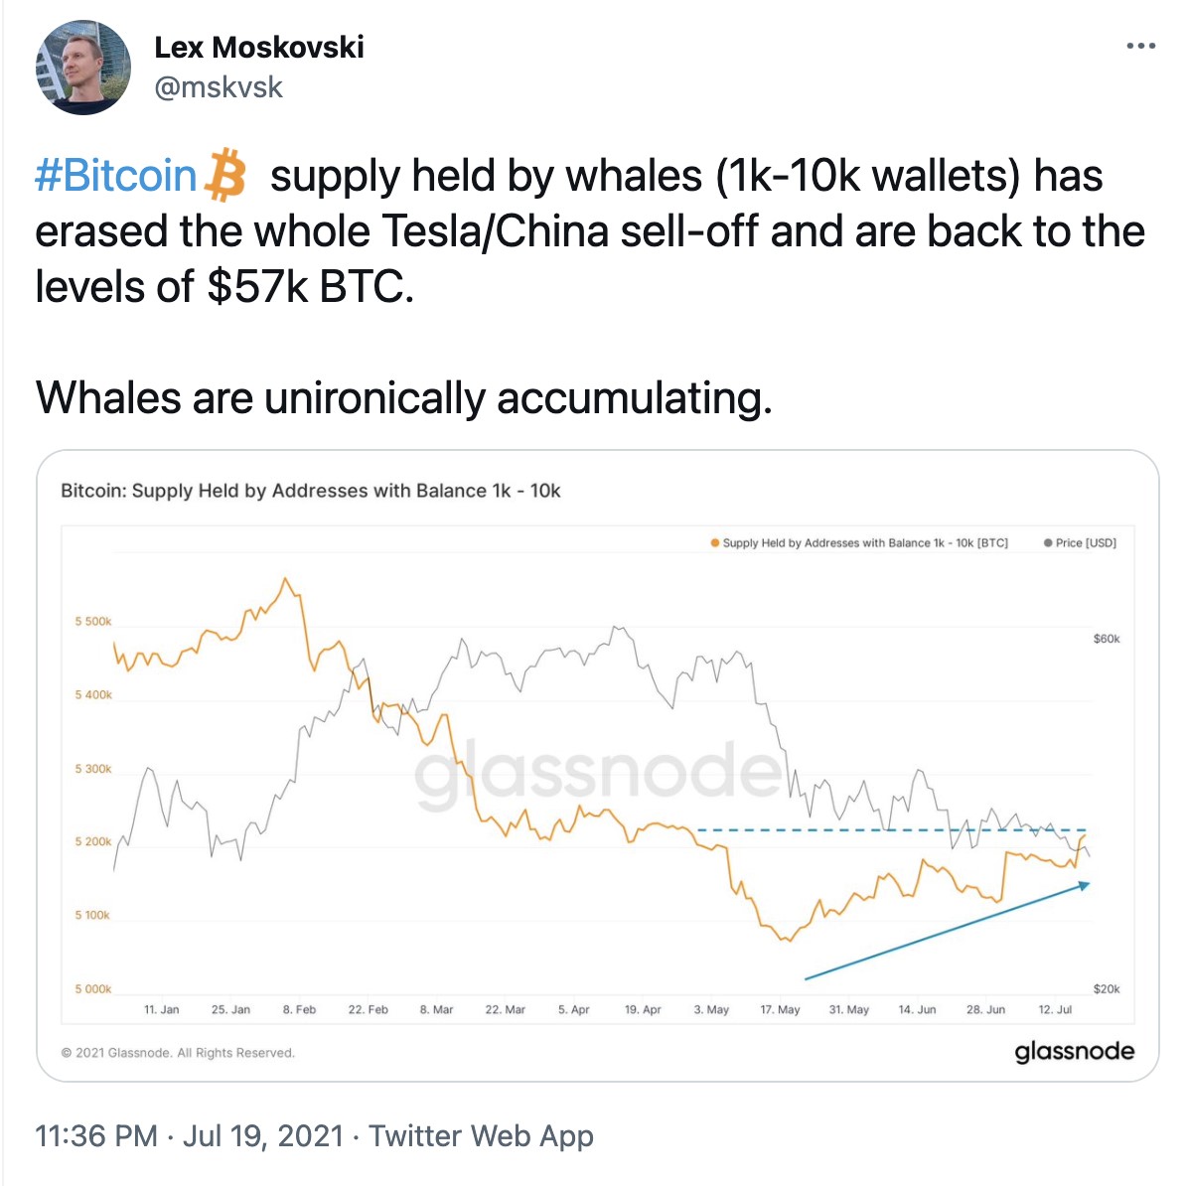
Task: Click Lex Moskovski's profile avatar
Action: coord(83,68)
